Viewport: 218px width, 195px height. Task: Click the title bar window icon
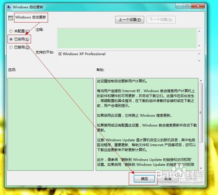coord(9,7)
